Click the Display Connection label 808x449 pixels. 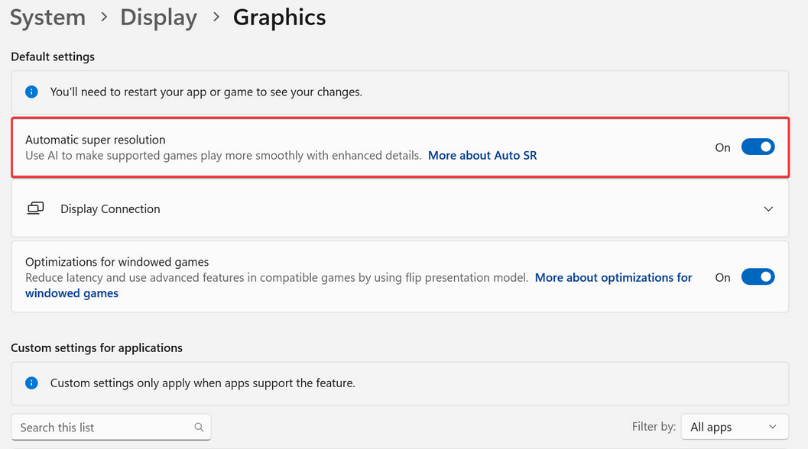pos(110,209)
